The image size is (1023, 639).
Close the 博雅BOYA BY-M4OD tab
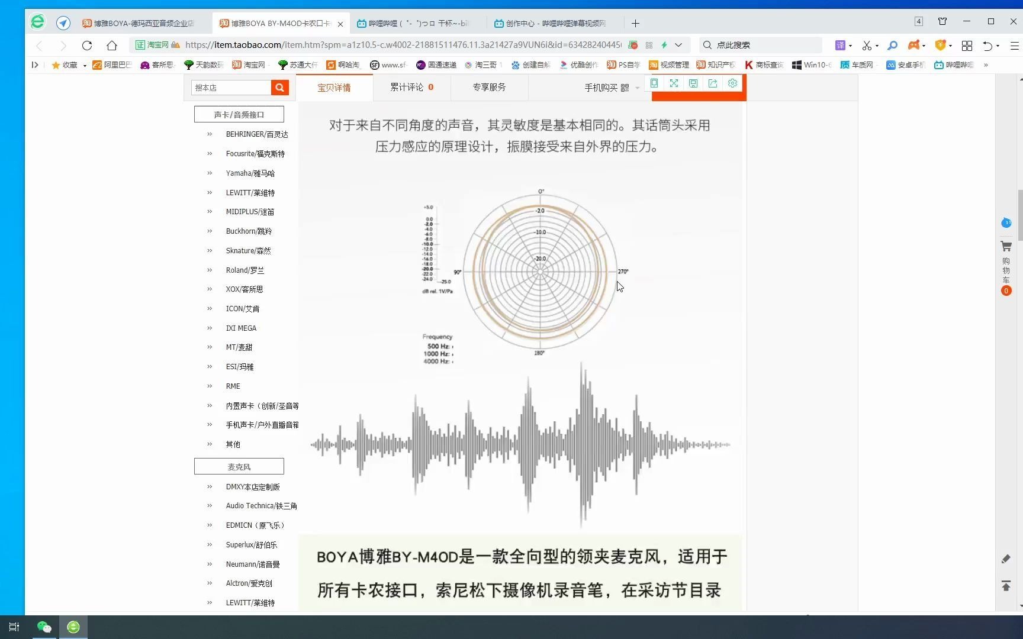pyautogui.click(x=340, y=24)
